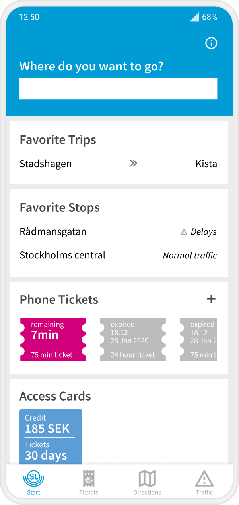Add a new phone ticket with plus icon
The width and height of the screenshot is (239, 505).
(x=211, y=299)
